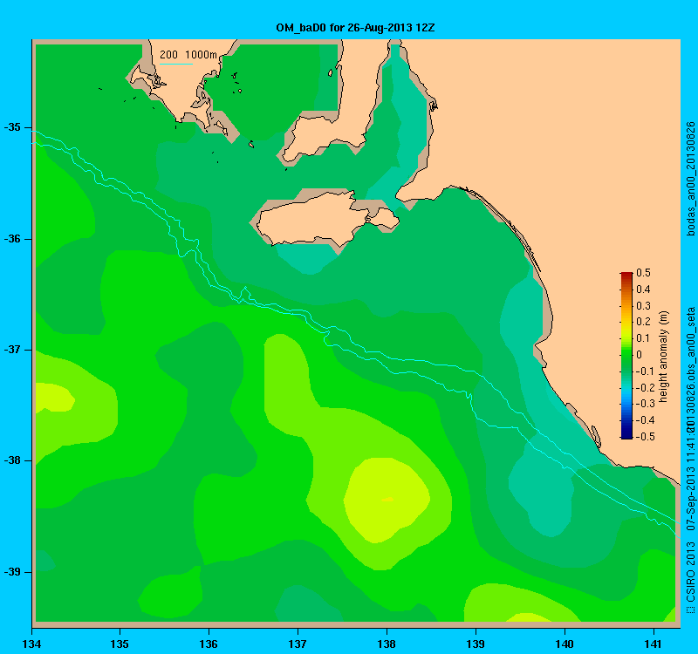Click the -0.2 value on the color scale
The width and height of the screenshot is (698, 654).
pos(645,387)
